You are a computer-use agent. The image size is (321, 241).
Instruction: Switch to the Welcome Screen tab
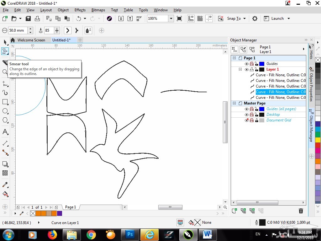coord(31,40)
